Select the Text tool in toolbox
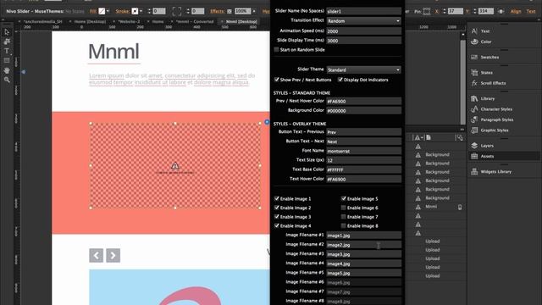Image resolution: width=542 pixels, height=305 pixels. click(7, 51)
